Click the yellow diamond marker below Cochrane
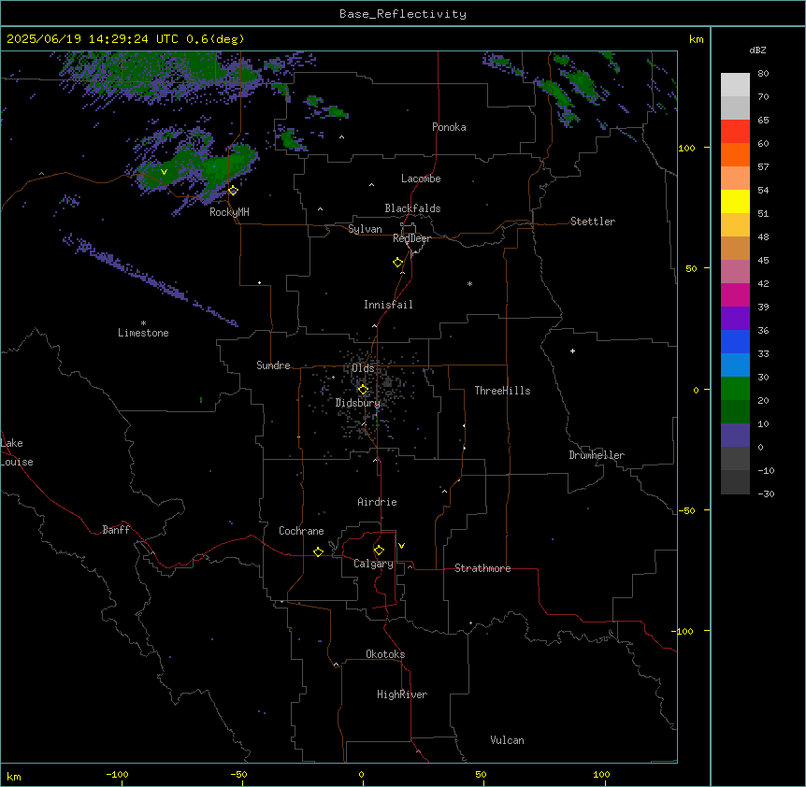Image resolution: width=806 pixels, height=787 pixels. click(x=318, y=551)
